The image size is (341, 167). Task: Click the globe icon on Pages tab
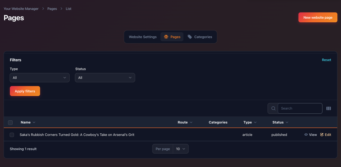(x=166, y=37)
